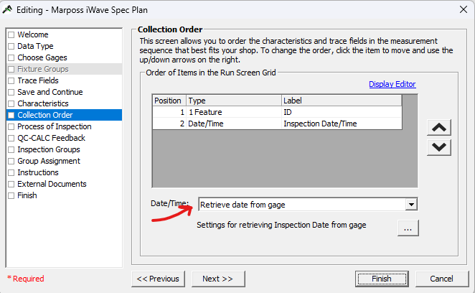Toggle the Save and Continue checkbox
Screen dimensions: 475x293
11,92
